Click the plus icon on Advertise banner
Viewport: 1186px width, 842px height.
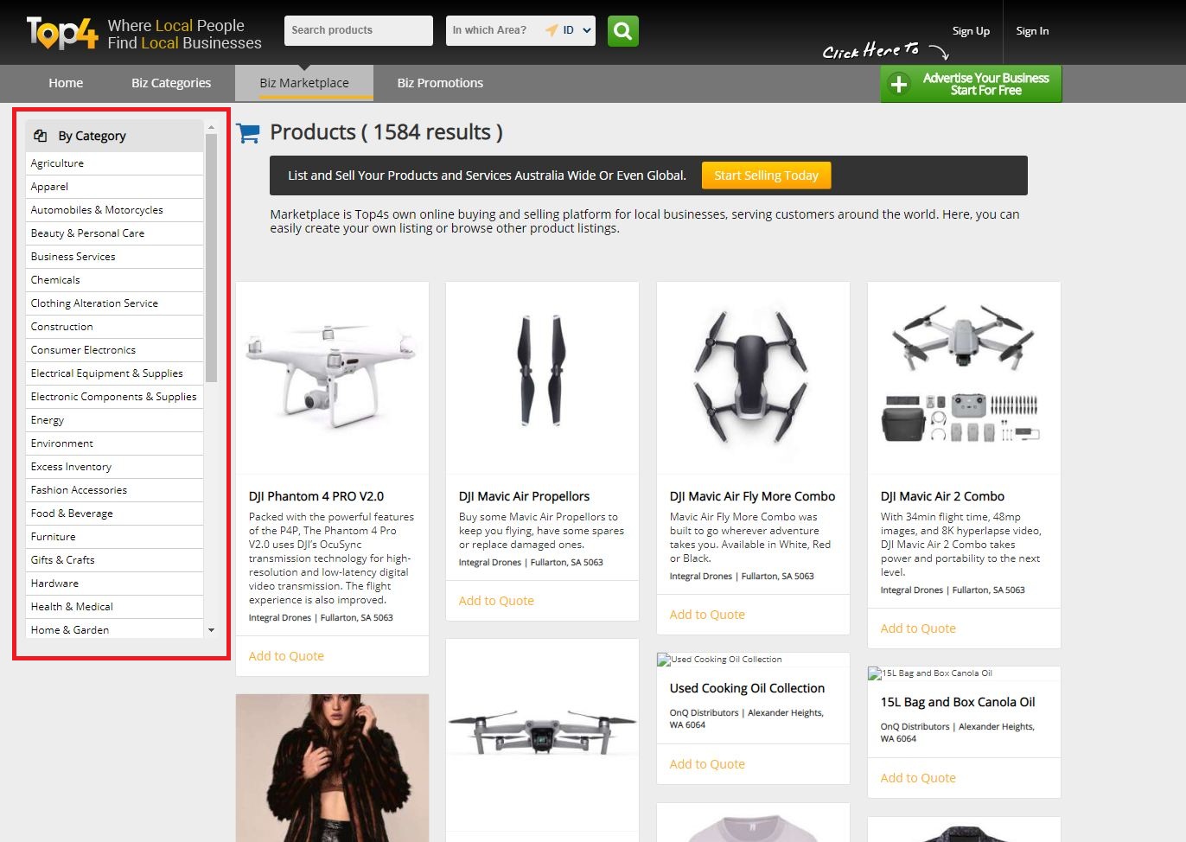(x=899, y=84)
